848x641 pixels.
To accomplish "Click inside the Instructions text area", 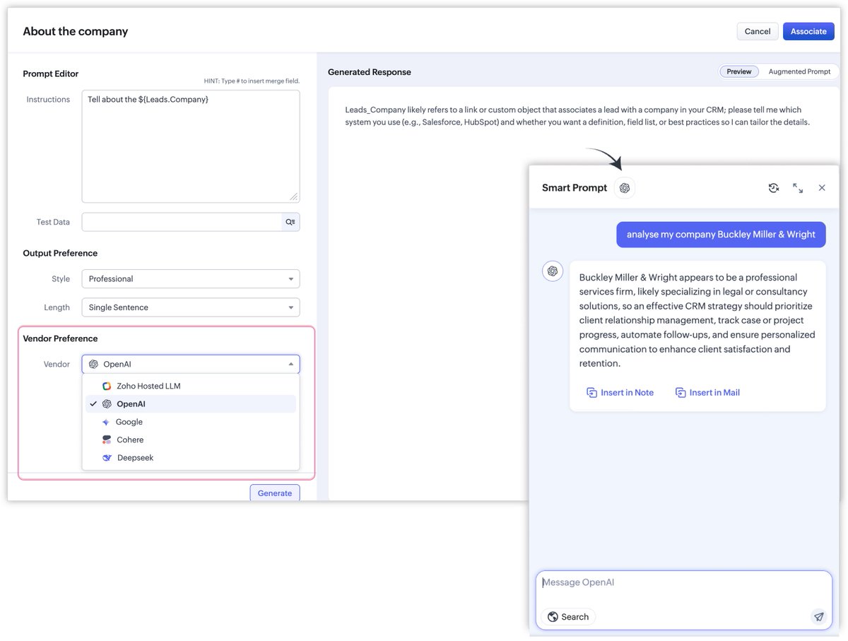I will pyautogui.click(x=191, y=146).
